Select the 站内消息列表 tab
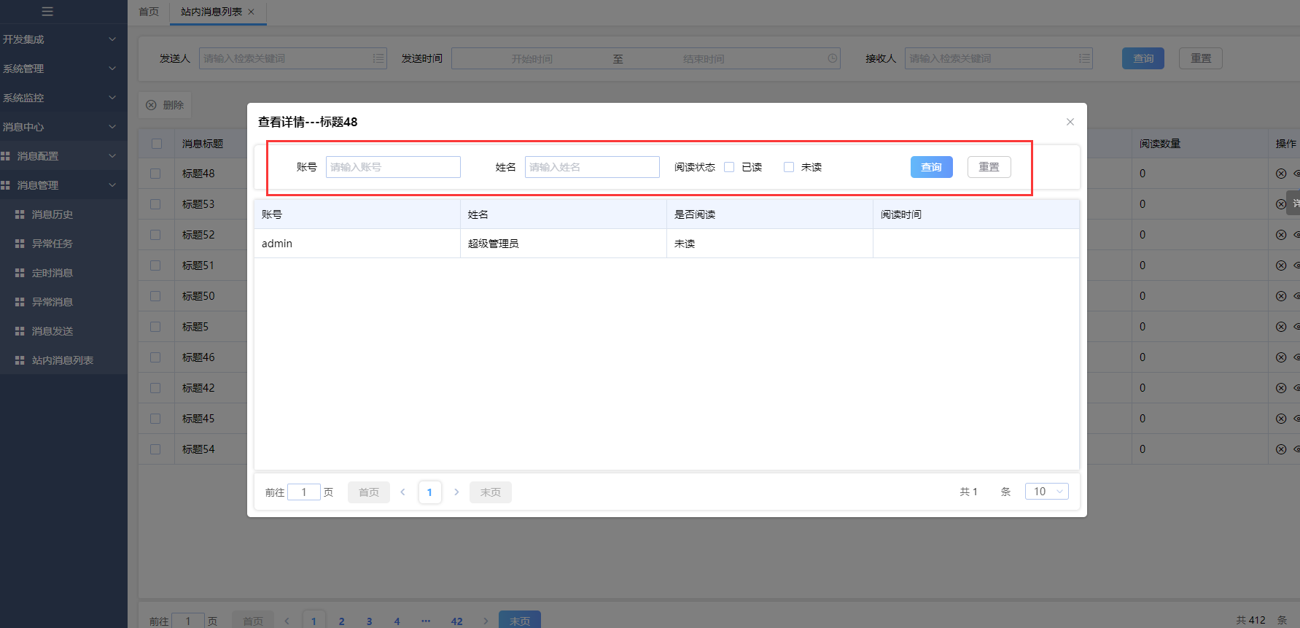 211,12
